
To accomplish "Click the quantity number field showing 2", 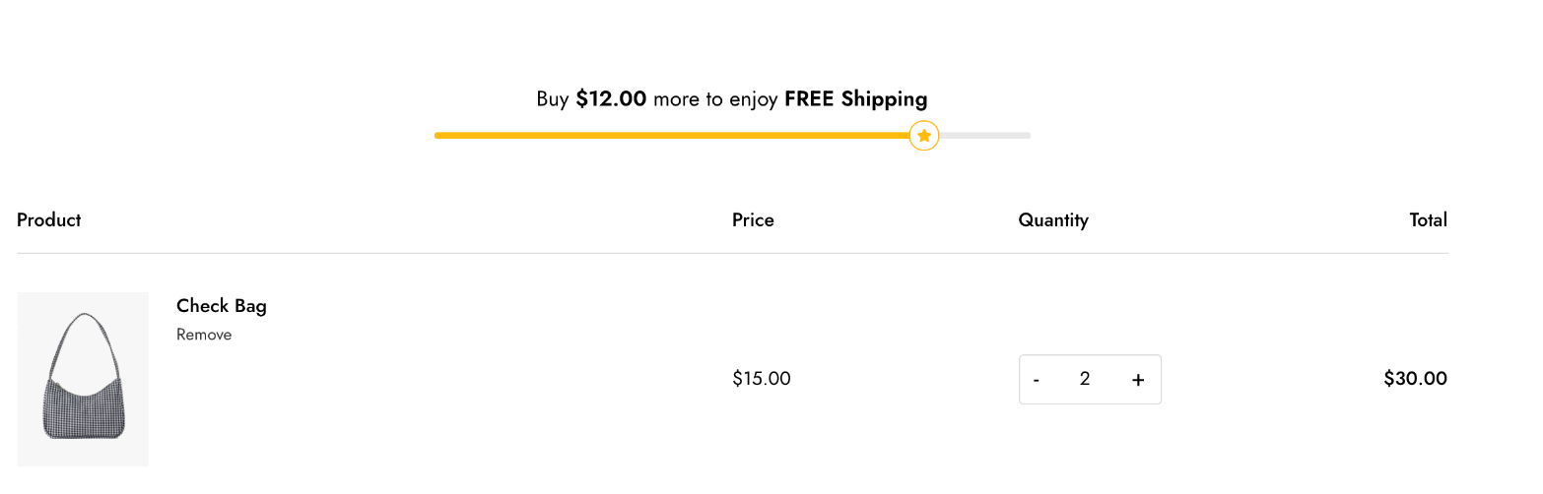I will pyautogui.click(x=1085, y=379).
